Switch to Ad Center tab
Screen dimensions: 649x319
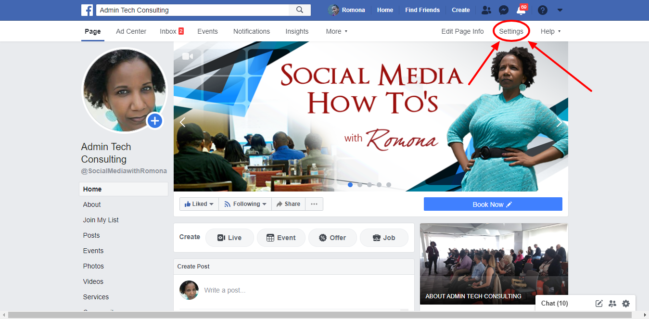(131, 31)
